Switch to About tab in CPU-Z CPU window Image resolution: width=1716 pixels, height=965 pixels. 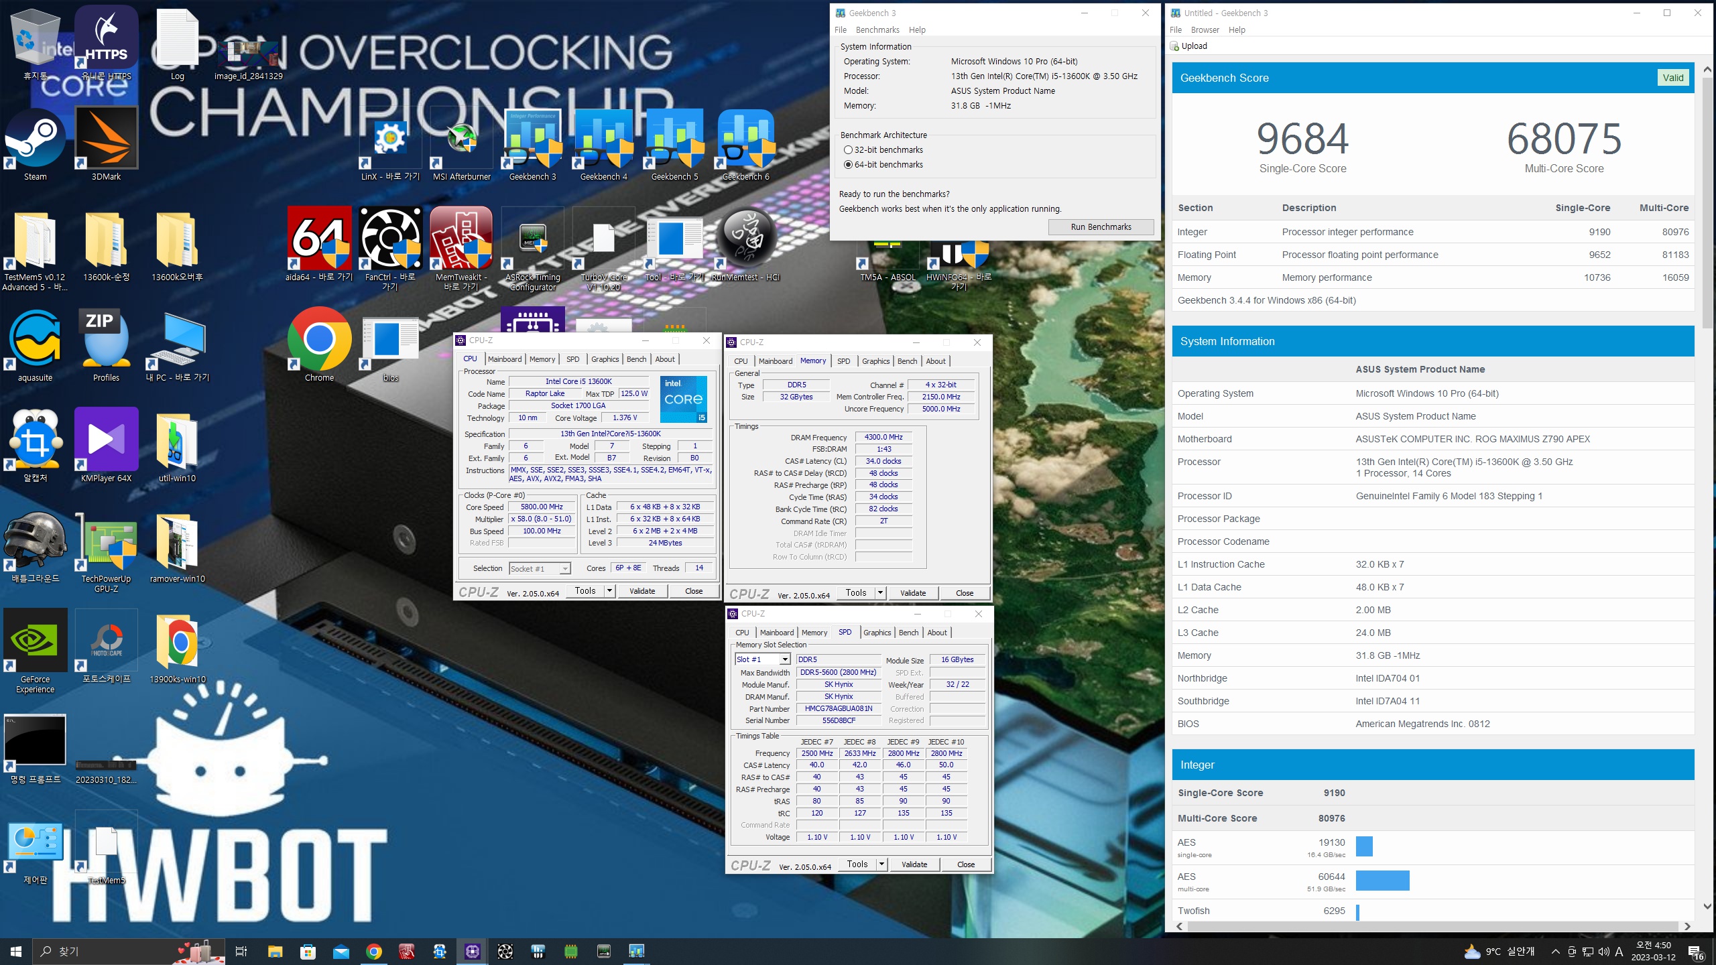[x=665, y=359]
